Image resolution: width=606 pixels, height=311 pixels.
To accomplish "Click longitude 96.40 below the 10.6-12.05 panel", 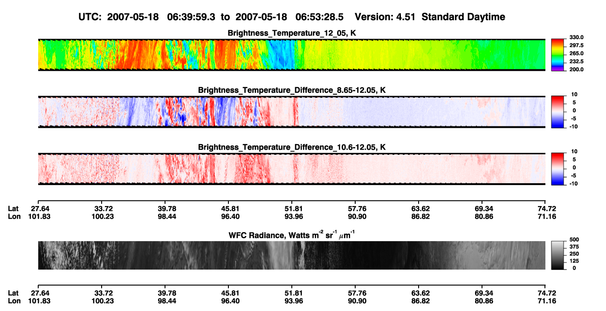I will (x=228, y=216).
